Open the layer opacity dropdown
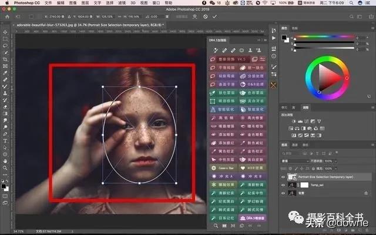Image resolution: width=376 pixels, height=235 pixels. coord(336,160)
